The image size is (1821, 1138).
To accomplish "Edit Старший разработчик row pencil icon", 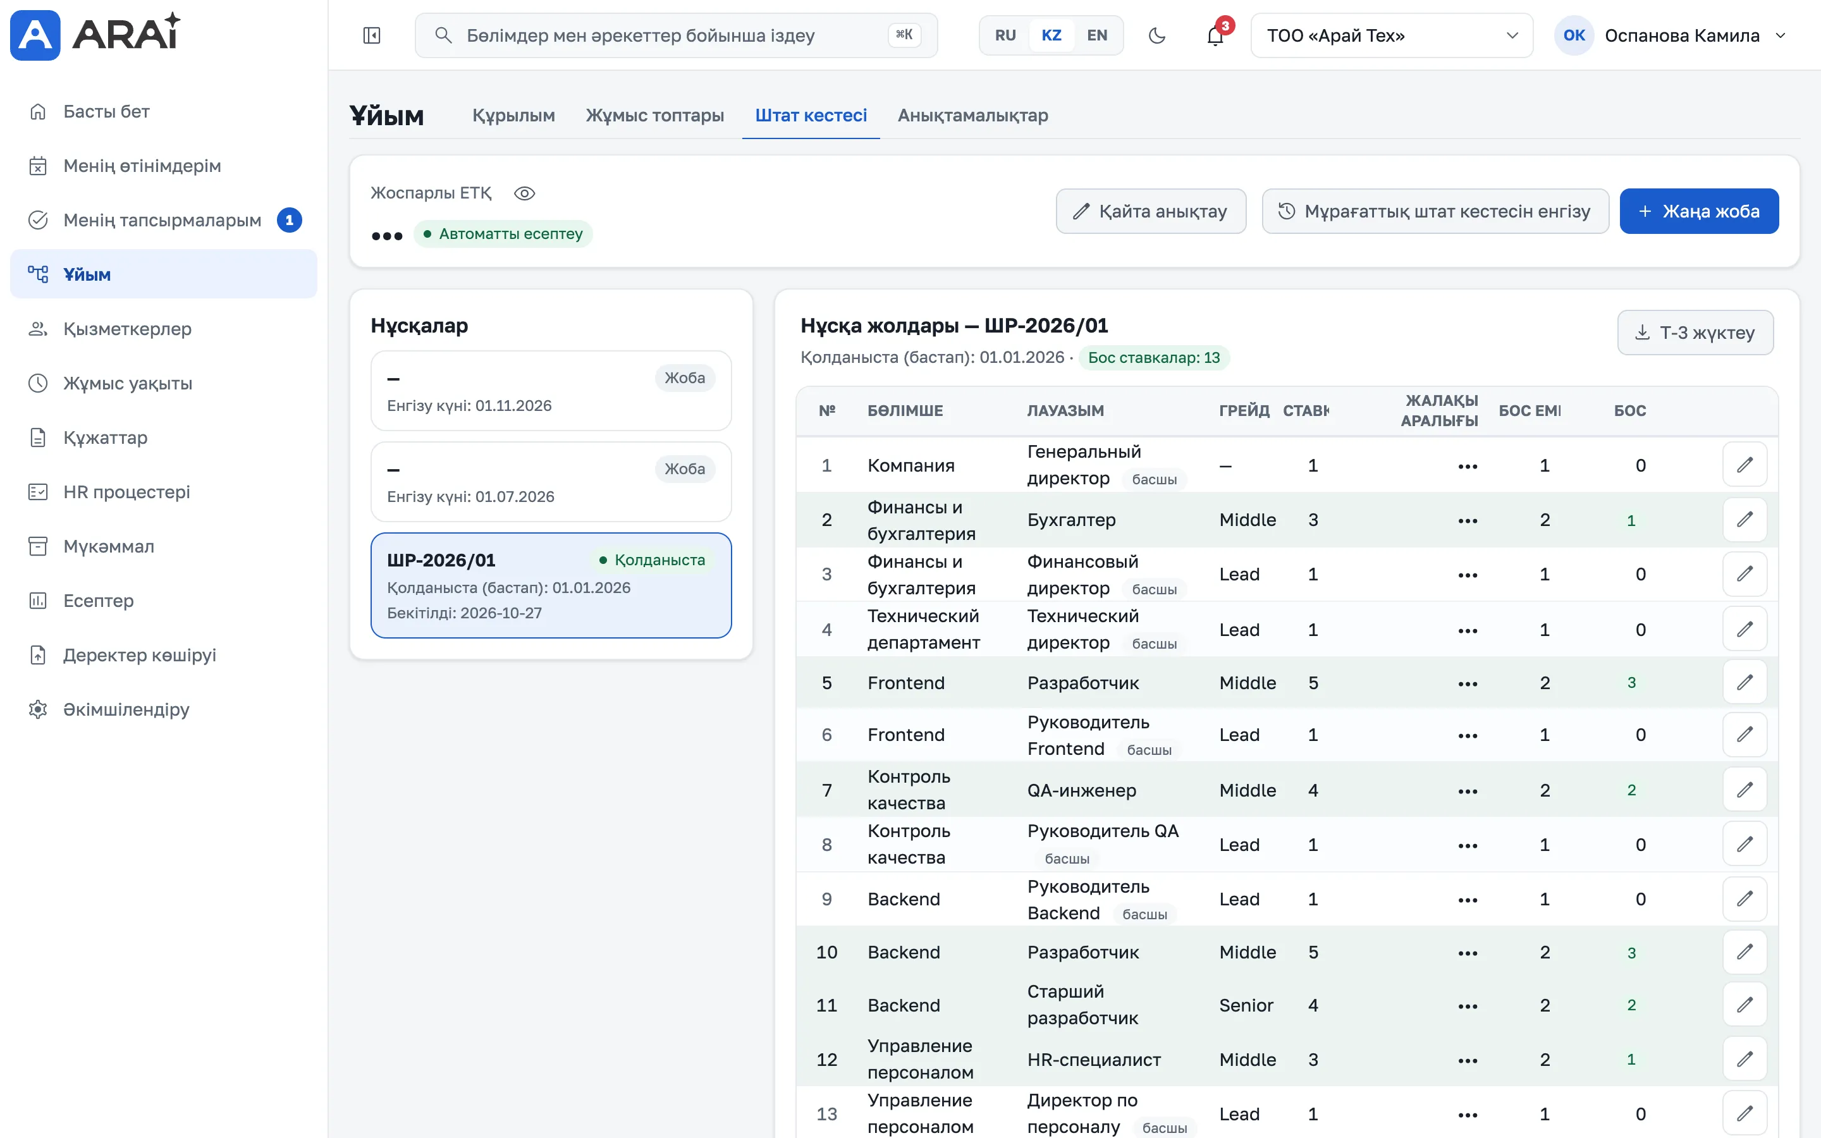I will [x=1744, y=1005].
